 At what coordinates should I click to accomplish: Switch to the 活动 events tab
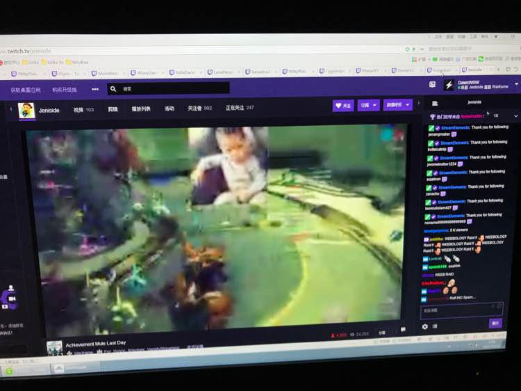point(169,109)
